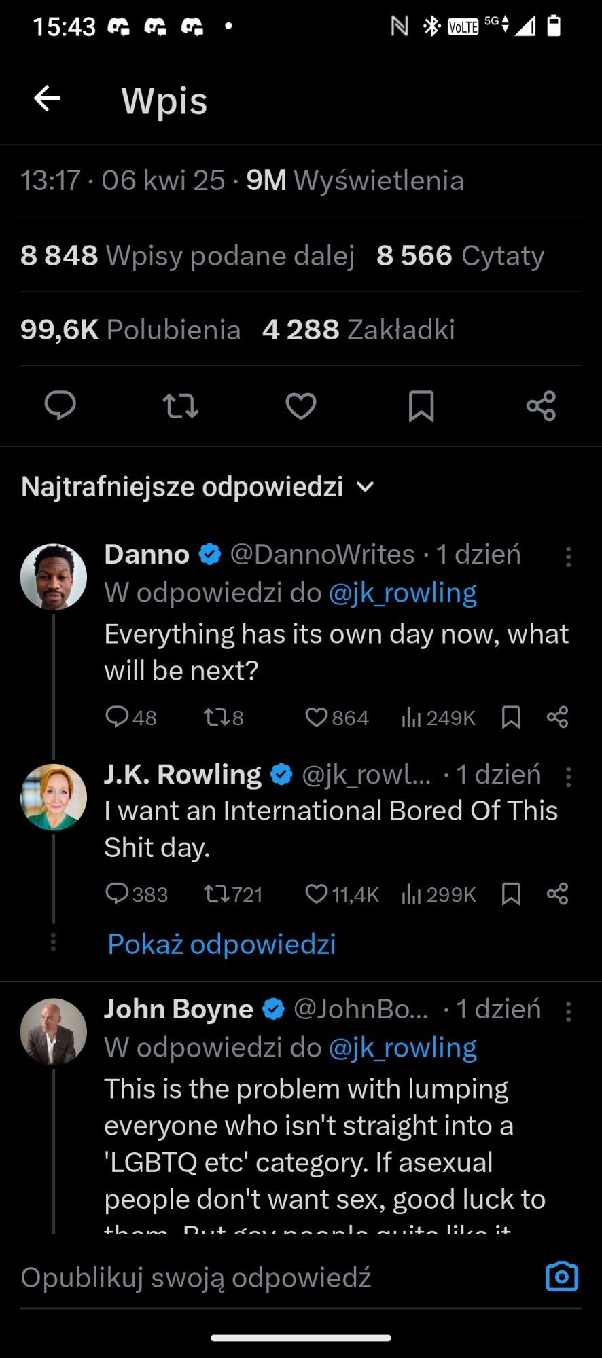The width and height of the screenshot is (602, 1358).
Task: View the 8 566 Cytaty quotes list
Action: (460, 256)
